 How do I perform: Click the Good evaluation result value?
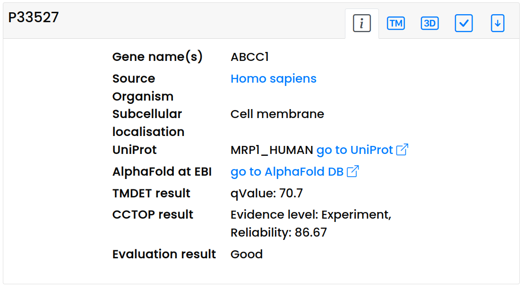[x=246, y=254]
